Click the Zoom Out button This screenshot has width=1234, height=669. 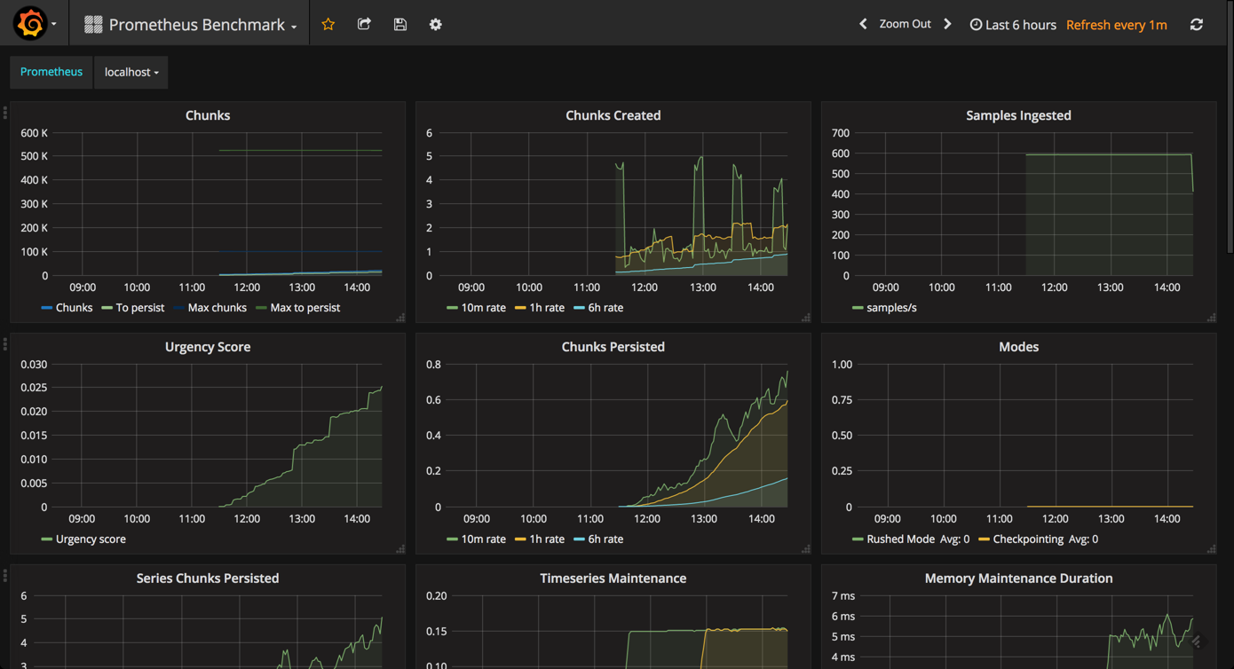[x=905, y=24]
